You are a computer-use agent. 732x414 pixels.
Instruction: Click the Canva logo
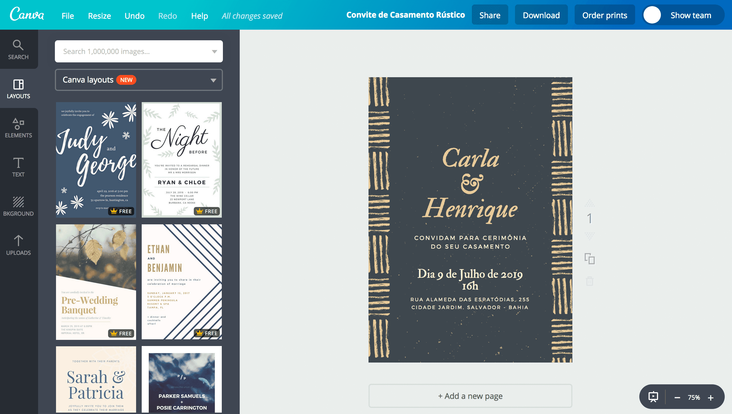click(27, 14)
